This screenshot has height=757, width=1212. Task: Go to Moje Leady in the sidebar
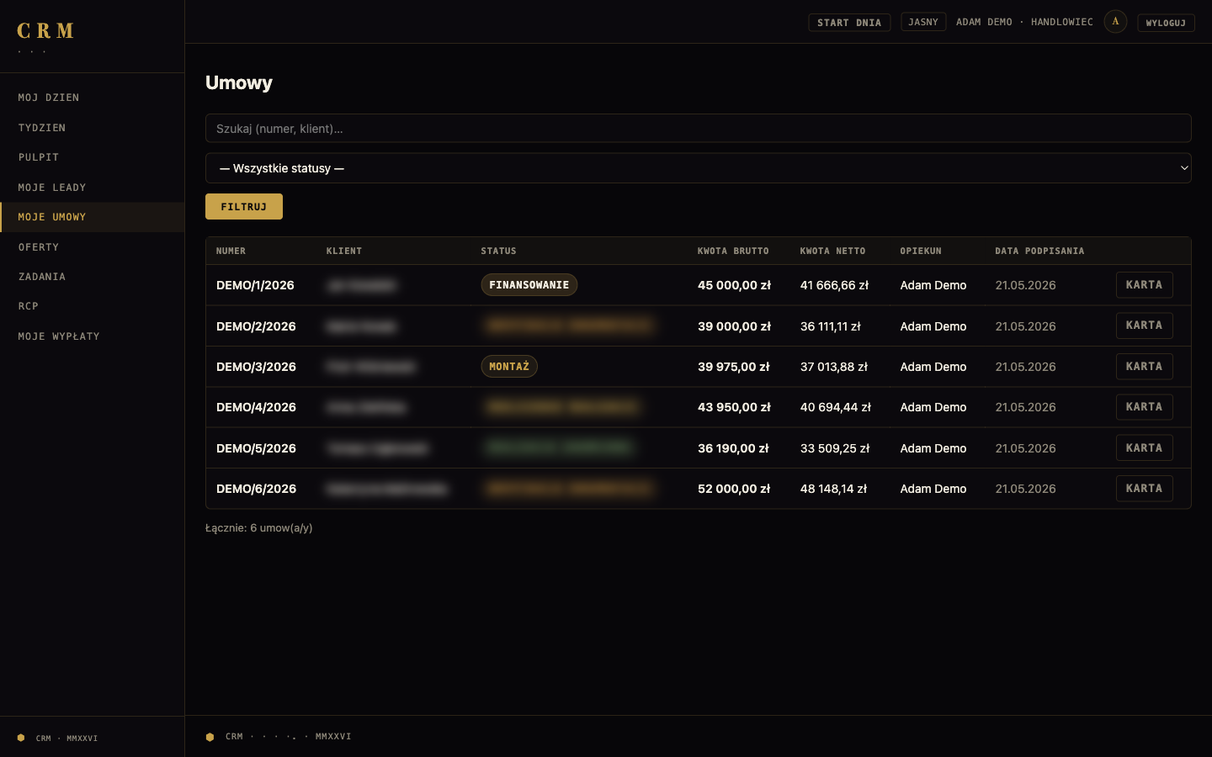pos(52,188)
